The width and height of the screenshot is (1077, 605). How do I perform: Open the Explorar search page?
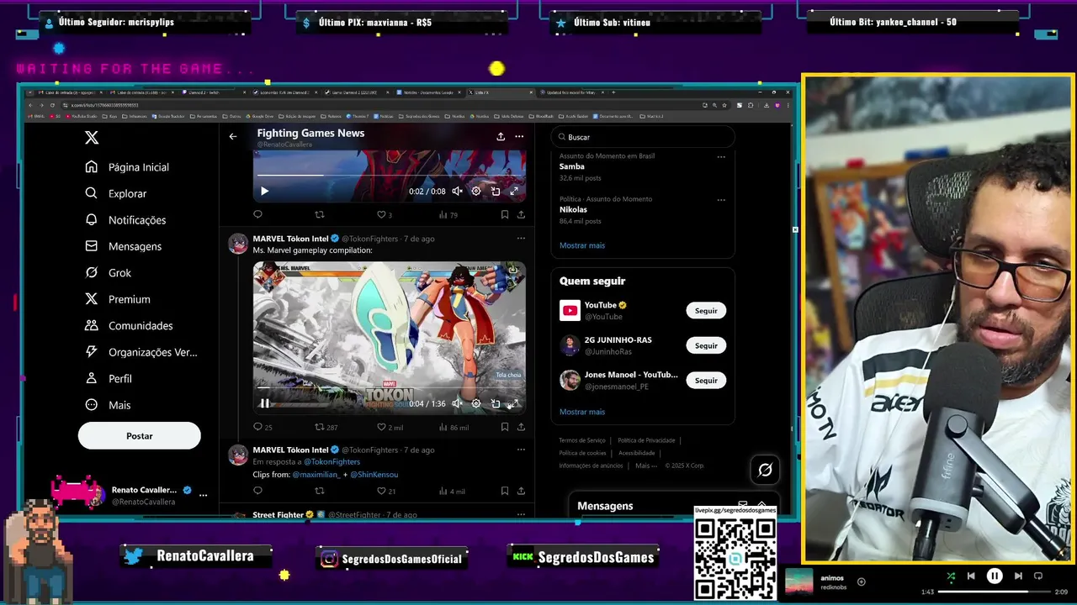tap(116, 193)
